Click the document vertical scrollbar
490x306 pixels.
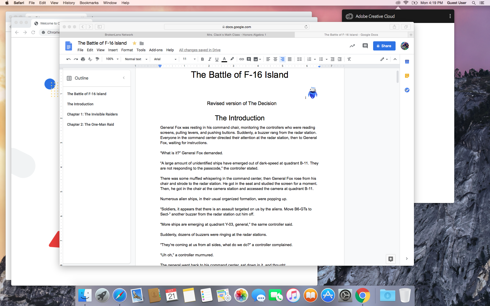398,76
